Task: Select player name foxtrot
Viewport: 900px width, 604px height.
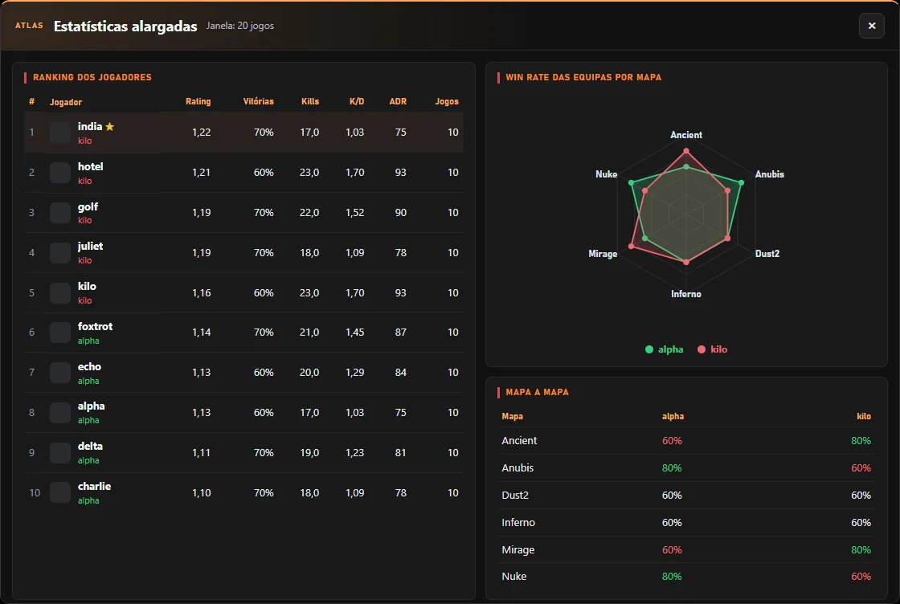Action: tap(96, 326)
